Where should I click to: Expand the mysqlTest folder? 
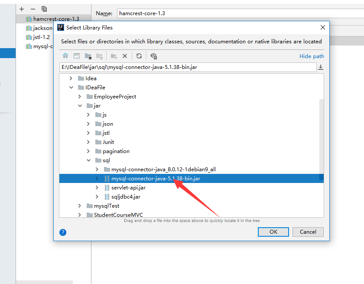click(x=80, y=206)
